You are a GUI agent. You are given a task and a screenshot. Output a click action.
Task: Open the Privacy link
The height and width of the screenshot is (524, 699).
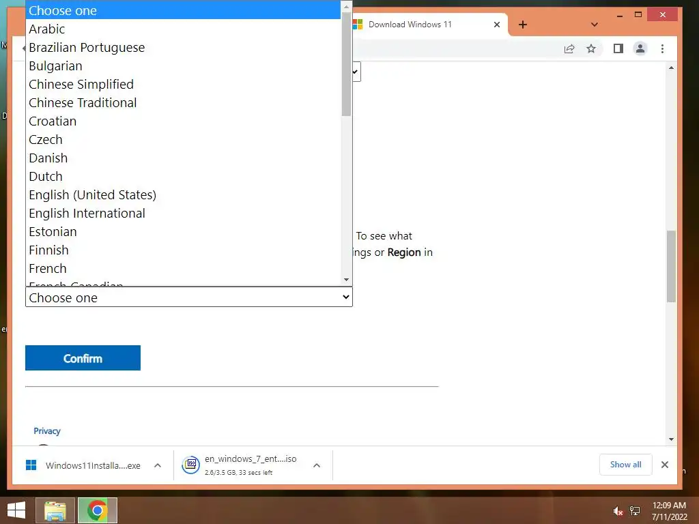[x=47, y=431]
